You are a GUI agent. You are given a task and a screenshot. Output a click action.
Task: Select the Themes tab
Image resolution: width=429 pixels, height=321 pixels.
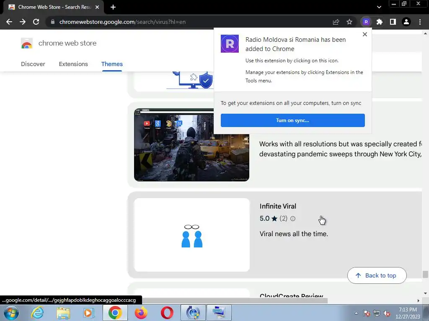(x=112, y=64)
